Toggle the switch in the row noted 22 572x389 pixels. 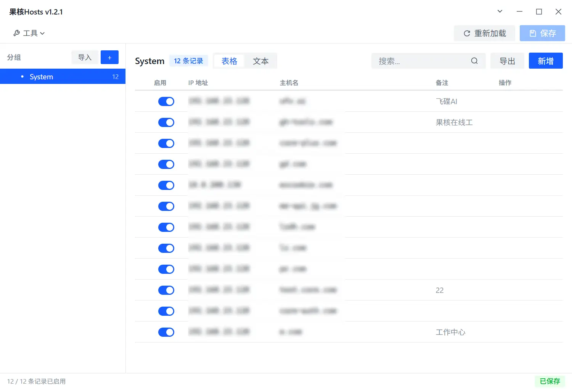(166, 290)
